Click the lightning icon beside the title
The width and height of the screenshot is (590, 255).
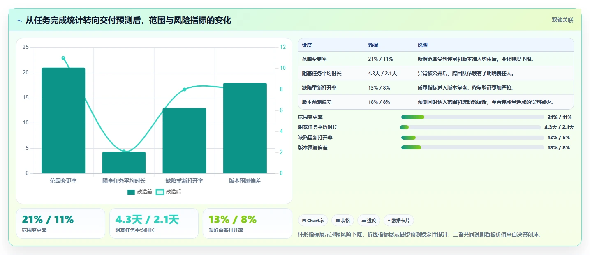coord(20,21)
